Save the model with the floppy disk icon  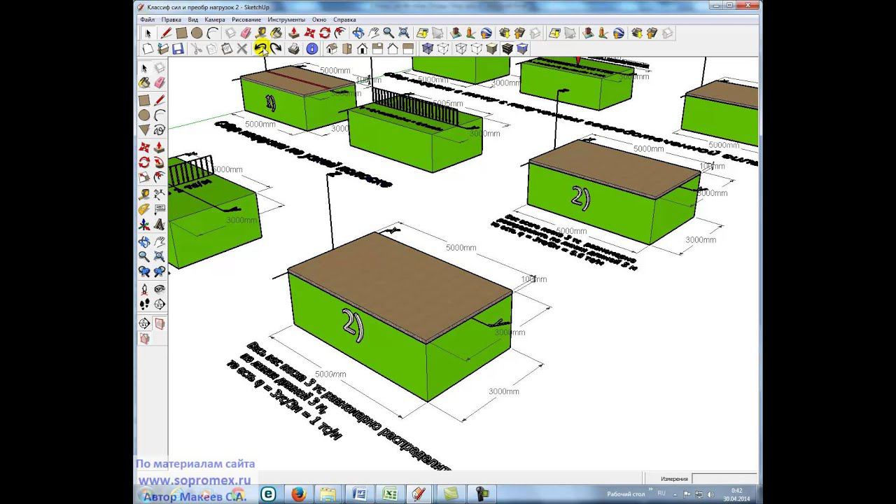[x=178, y=48]
